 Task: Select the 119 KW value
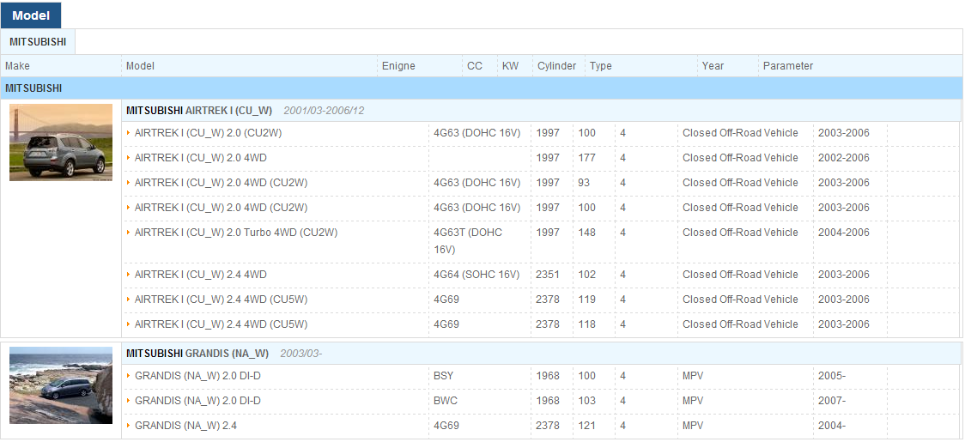[x=587, y=300]
